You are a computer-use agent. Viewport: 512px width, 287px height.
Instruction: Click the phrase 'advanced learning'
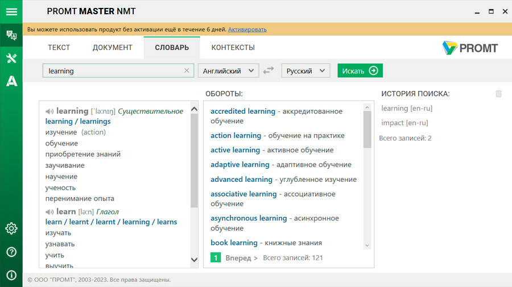point(241,179)
